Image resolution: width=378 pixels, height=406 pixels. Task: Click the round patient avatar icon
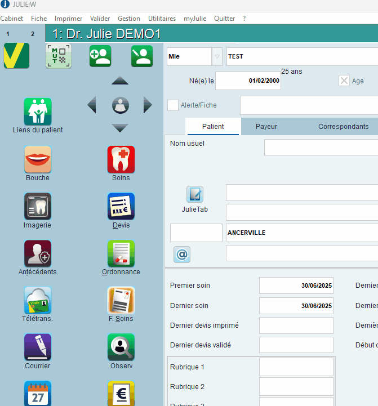[x=121, y=105]
